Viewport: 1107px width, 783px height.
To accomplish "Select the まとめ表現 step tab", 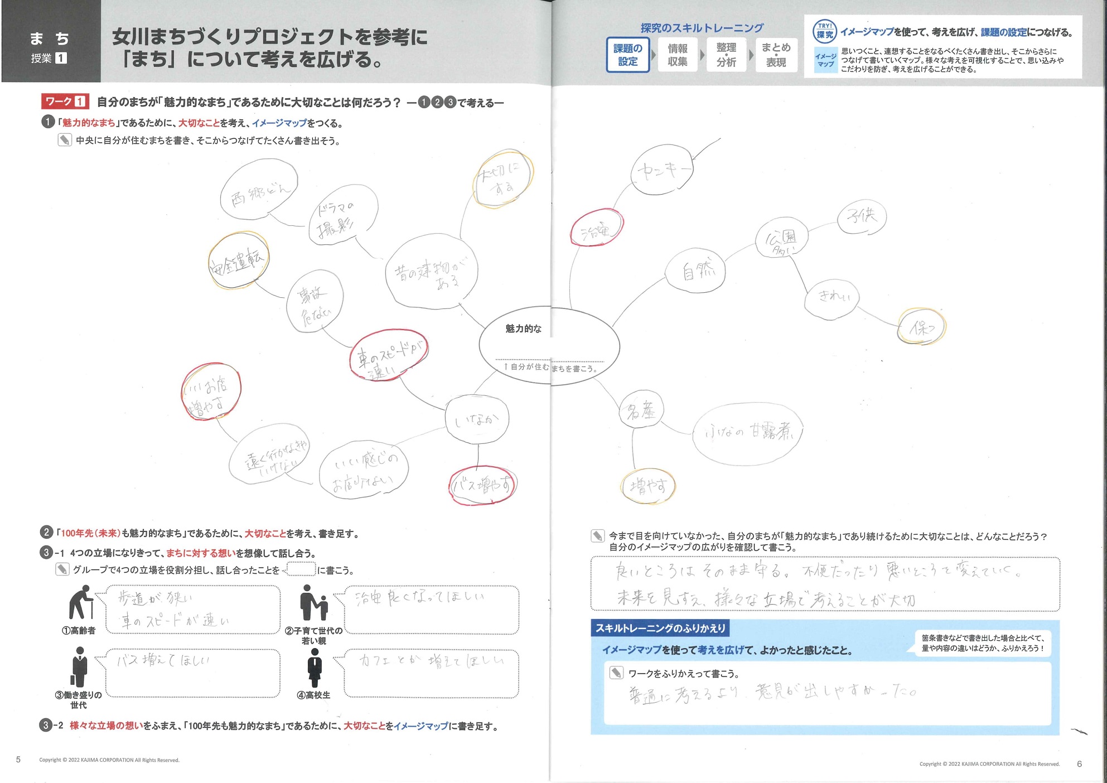I will point(776,55).
